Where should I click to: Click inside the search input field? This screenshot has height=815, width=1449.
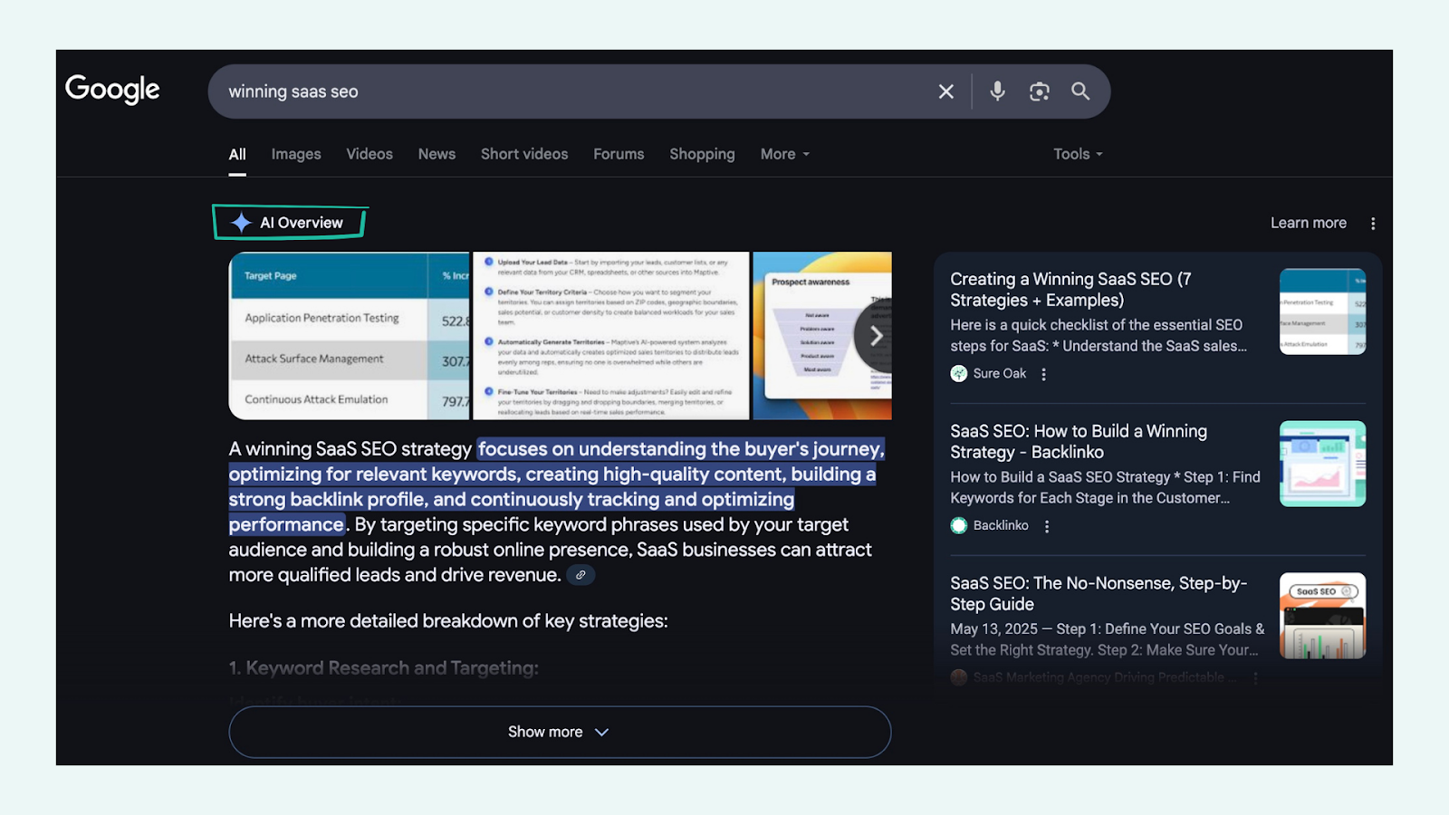(543, 91)
